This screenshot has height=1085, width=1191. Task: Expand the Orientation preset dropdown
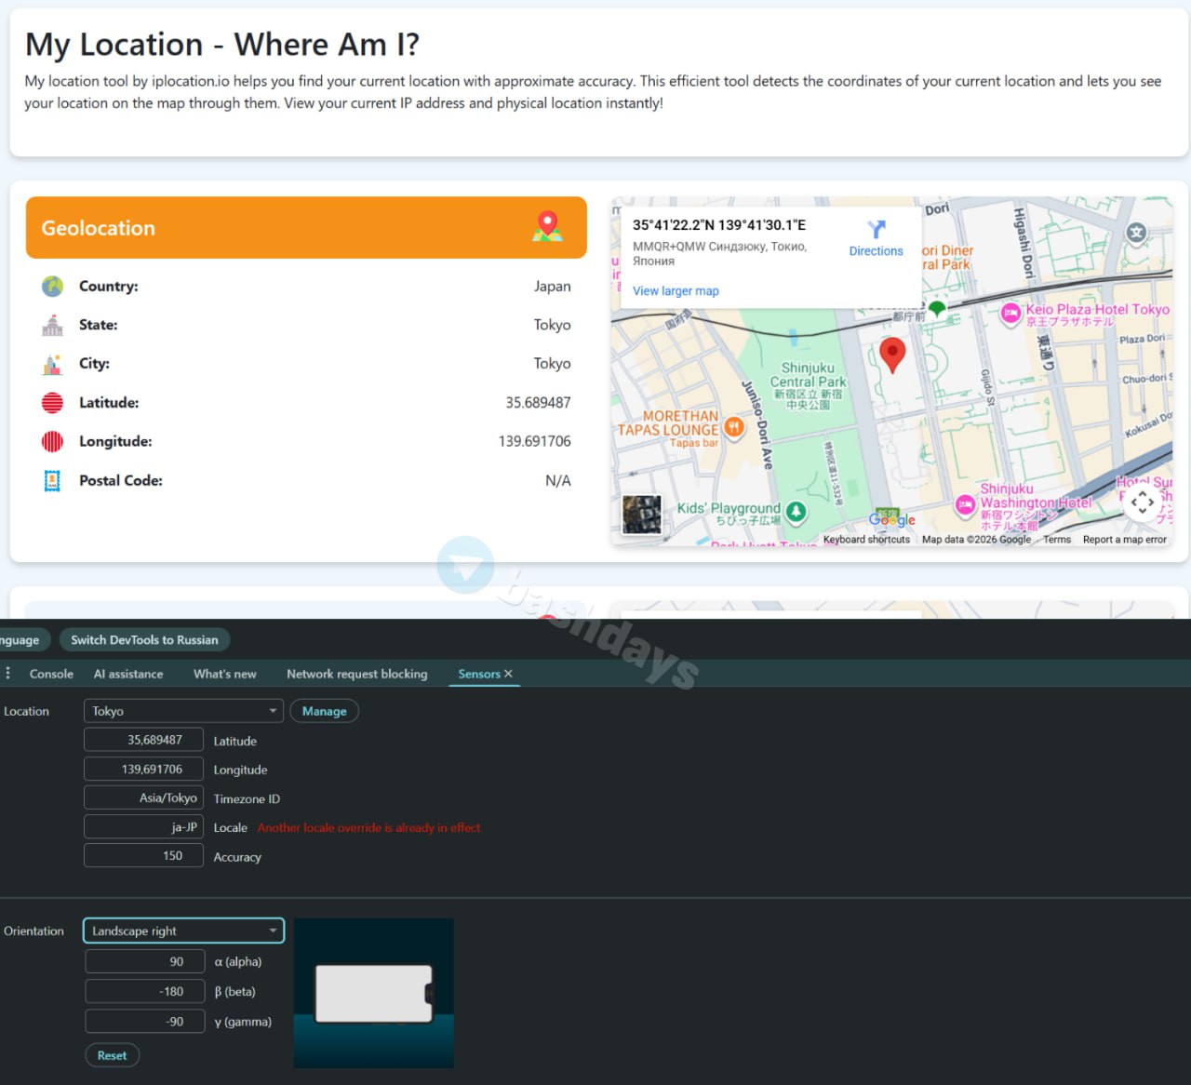183,931
